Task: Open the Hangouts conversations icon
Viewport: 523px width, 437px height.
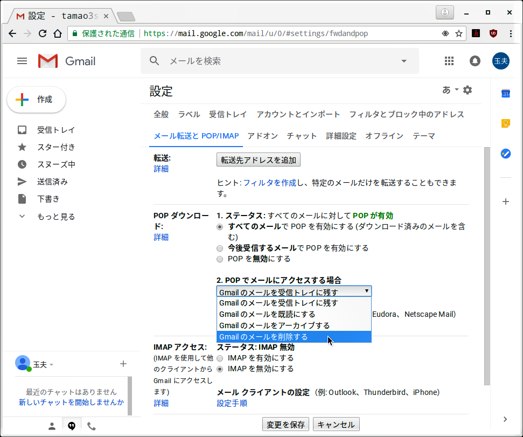Action: 72,426
